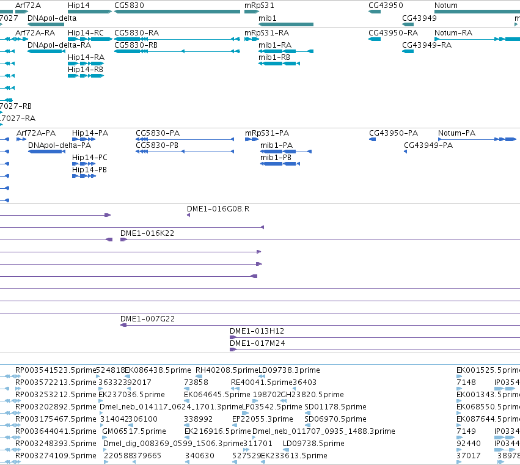Viewport: 520px width, 465px height.
Task: Select protein label CG43949-PA
Action: point(428,145)
